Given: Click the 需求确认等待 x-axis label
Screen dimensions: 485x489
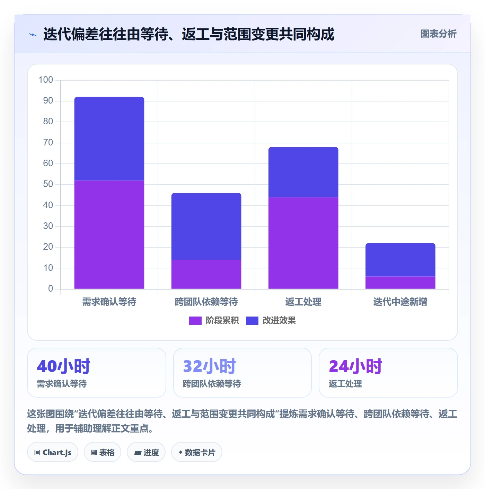Looking at the screenshot, I should (x=109, y=302).
